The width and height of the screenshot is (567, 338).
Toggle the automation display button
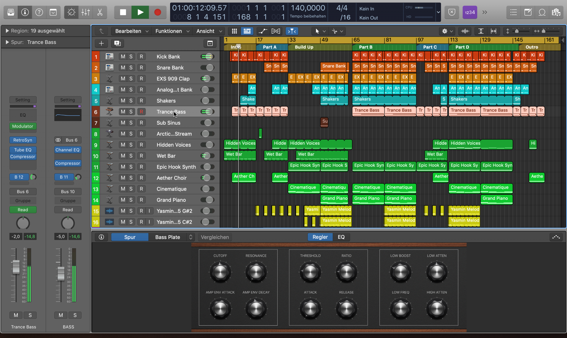pyautogui.click(x=262, y=31)
